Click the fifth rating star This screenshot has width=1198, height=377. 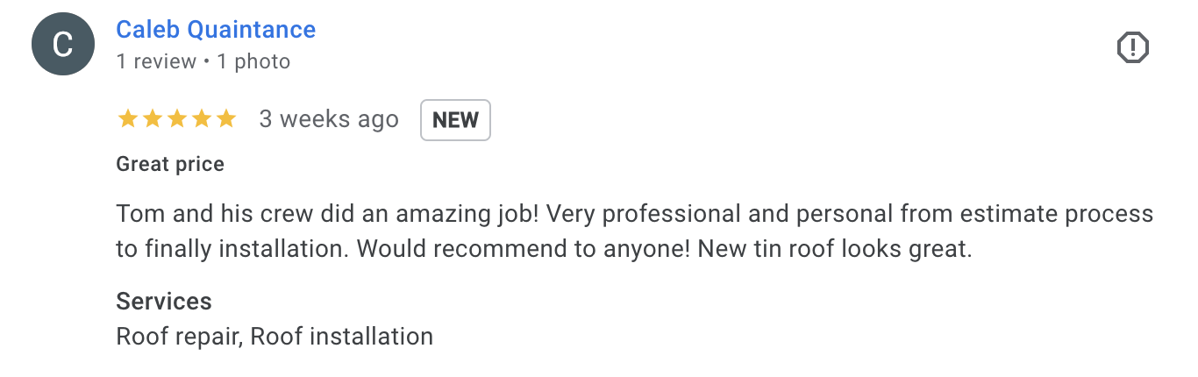click(x=226, y=119)
